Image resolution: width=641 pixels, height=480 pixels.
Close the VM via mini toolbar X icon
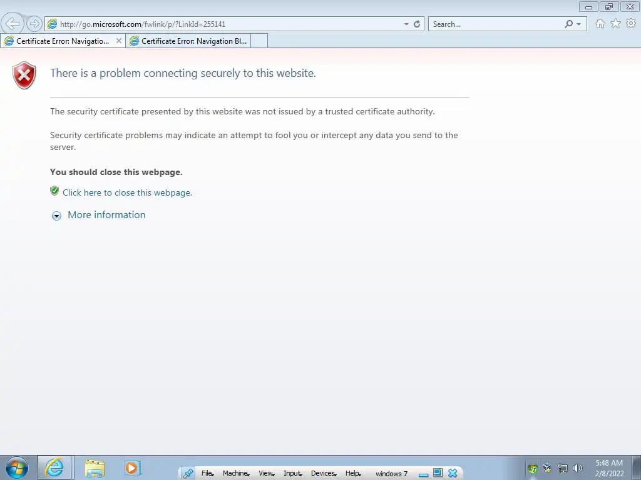point(453,473)
